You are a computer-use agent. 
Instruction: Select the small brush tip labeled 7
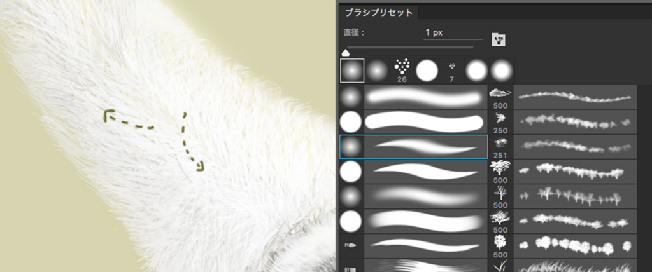(x=452, y=71)
